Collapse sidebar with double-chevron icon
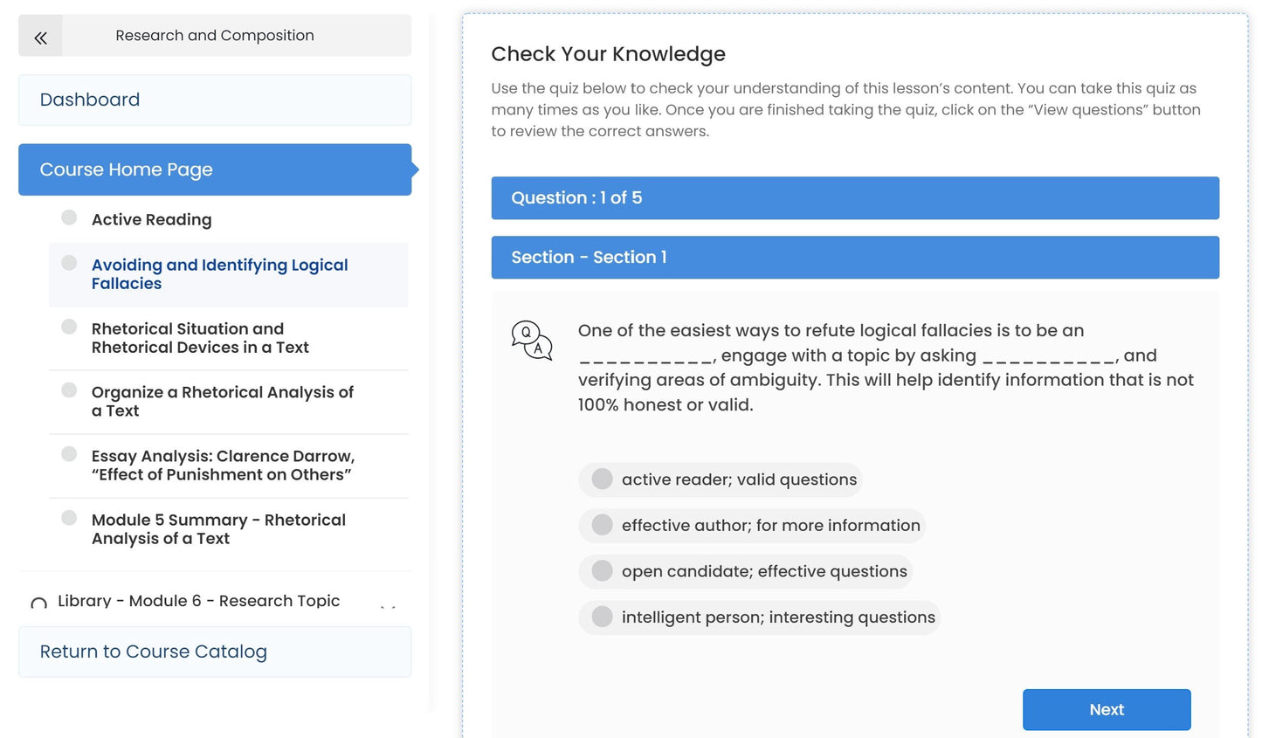1262x738 pixels. point(40,37)
